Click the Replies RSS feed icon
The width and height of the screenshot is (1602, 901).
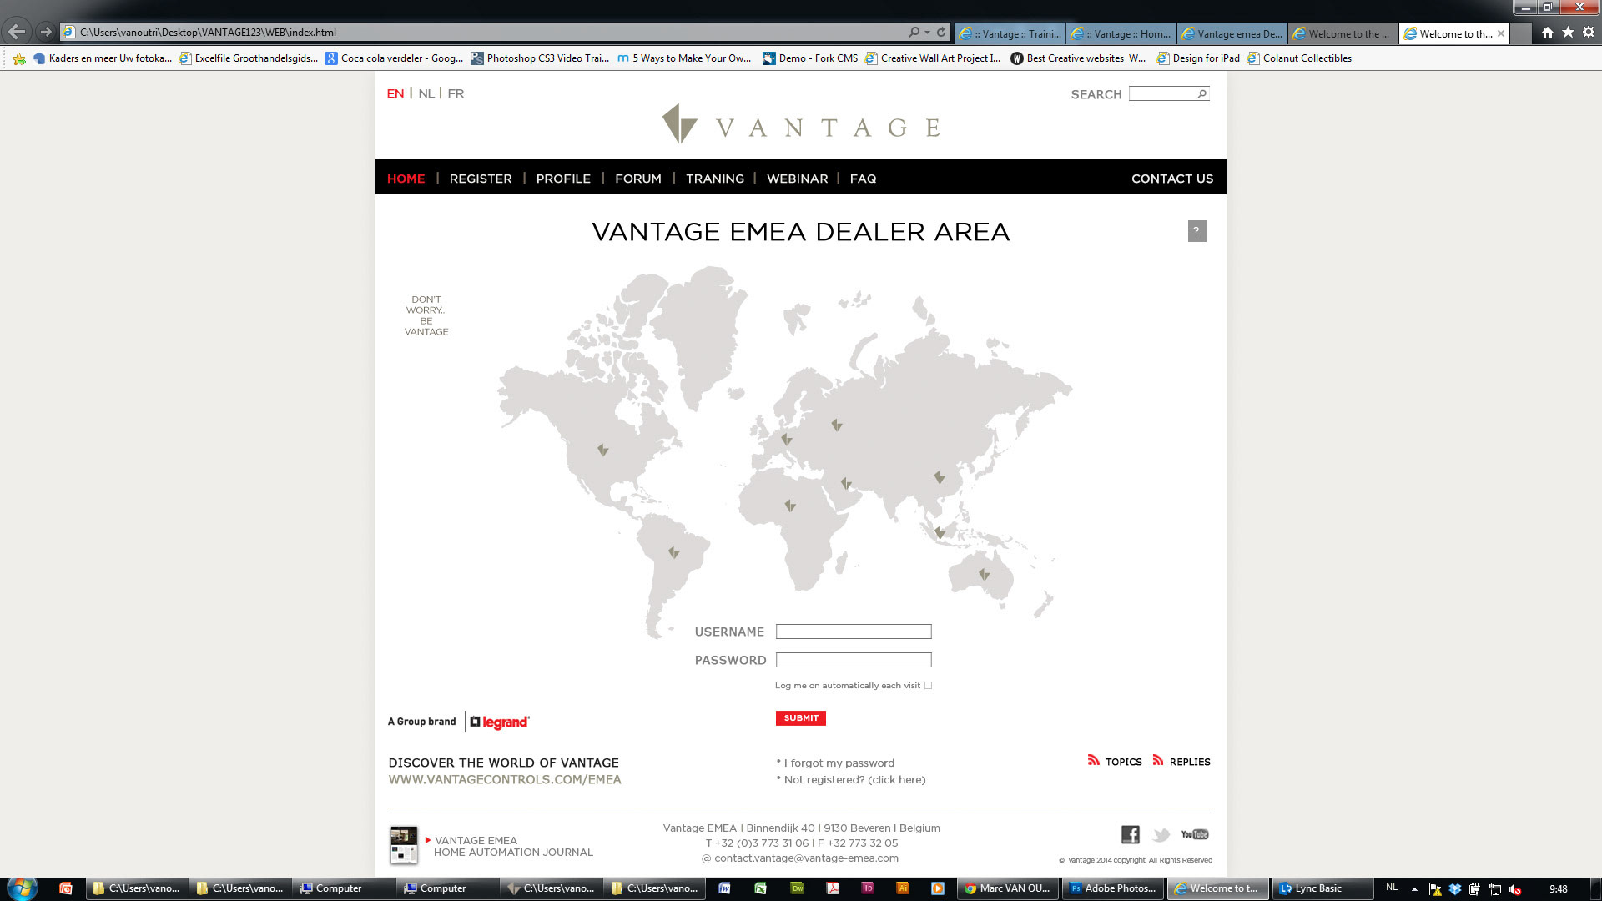point(1158,760)
